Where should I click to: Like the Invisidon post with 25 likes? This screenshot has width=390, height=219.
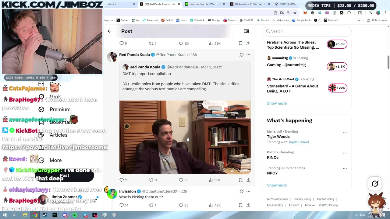click(x=184, y=205)
